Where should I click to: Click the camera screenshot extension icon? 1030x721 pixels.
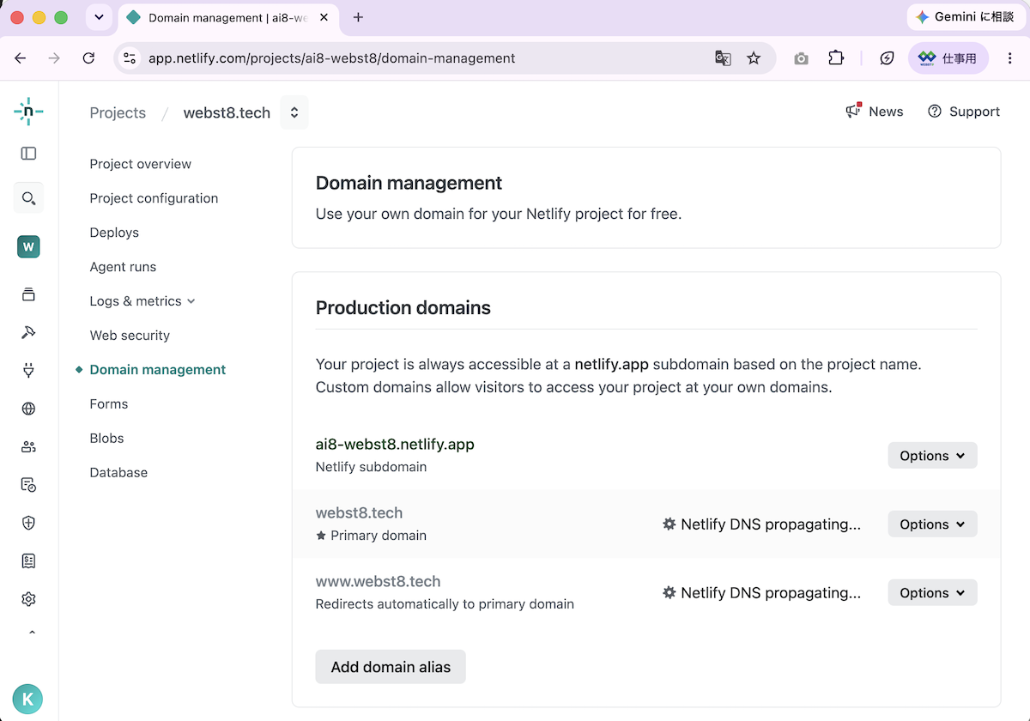[x=801, y=58]
